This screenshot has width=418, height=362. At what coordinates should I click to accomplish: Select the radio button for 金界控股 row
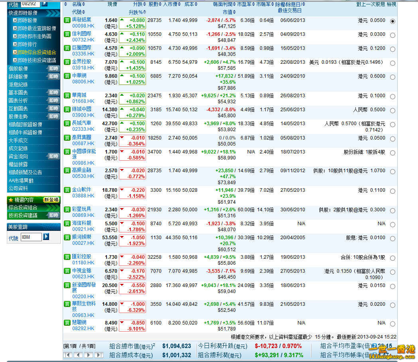(x=392, y=63)
